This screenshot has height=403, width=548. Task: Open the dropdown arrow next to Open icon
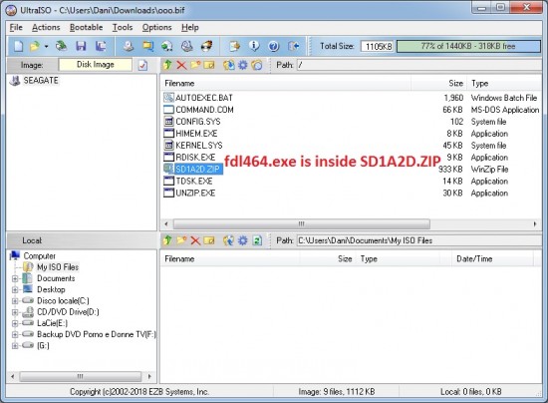(46, 46)
